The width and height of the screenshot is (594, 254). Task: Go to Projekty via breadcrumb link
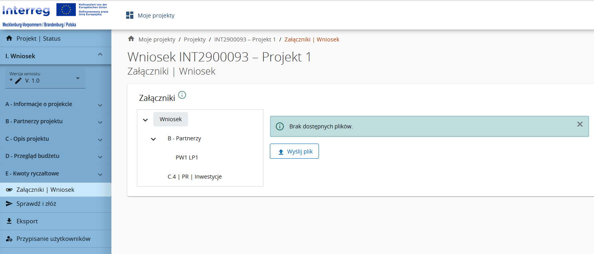pos(195,39)
